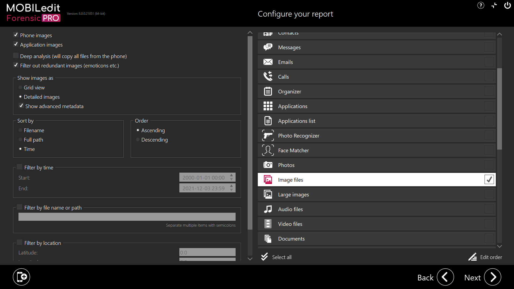Choose Descending order option
This screenshot has height=289, width=514.
(138, 140)
